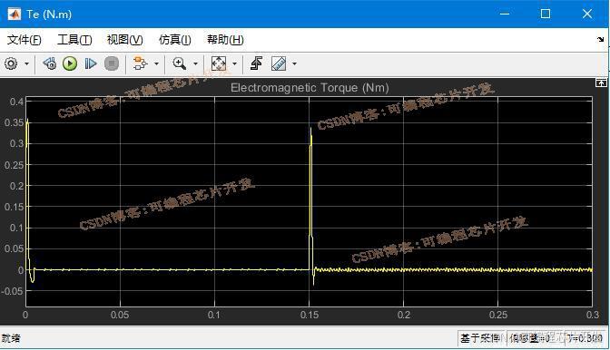Image resolution: width=610 pixels, height=350 pixels.
Task: Click the dock scope arrow at menu bar right
Action: (x=600, y=39)
